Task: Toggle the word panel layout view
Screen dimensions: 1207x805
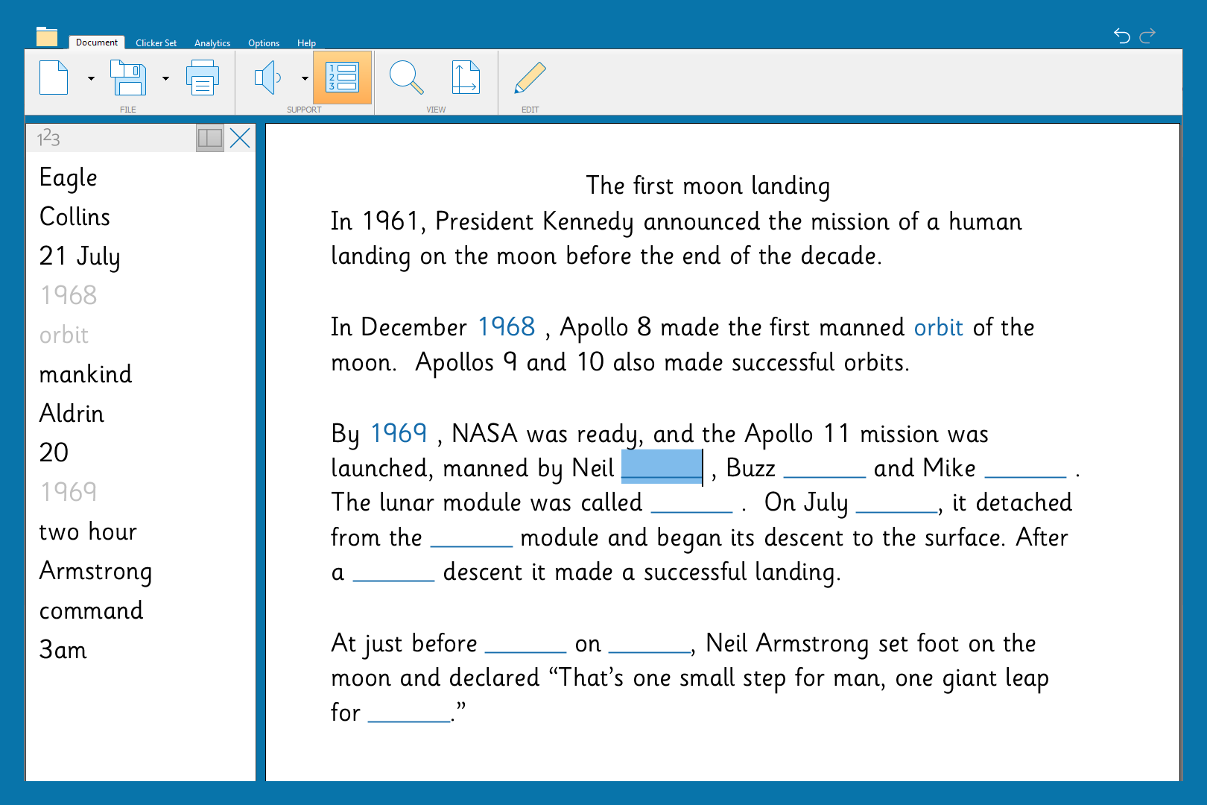Action: 210,138
